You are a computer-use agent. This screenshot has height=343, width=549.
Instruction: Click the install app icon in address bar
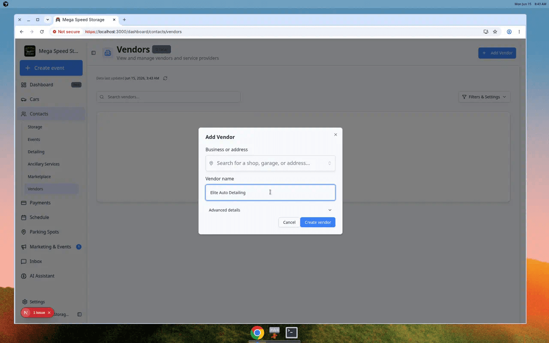click(486, 32)
